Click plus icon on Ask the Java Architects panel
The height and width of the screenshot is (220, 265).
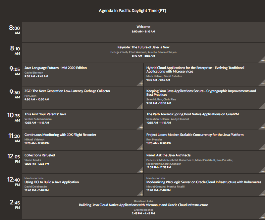263,171
